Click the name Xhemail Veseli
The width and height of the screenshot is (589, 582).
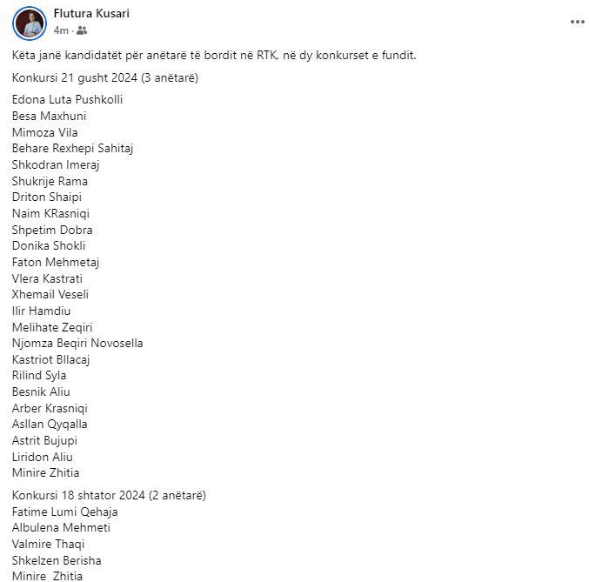pos(50,295)
